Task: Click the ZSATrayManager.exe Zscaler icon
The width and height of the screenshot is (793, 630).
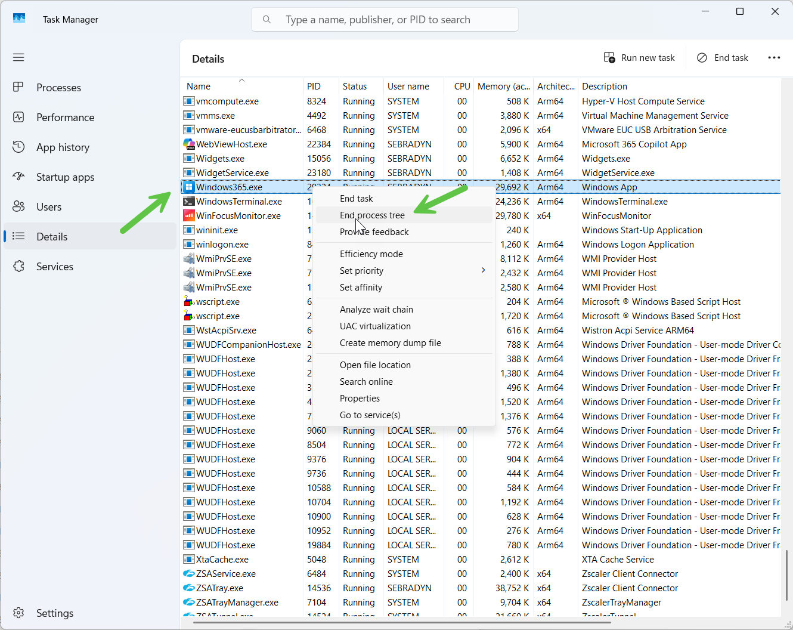Action: tap(189, 602)
